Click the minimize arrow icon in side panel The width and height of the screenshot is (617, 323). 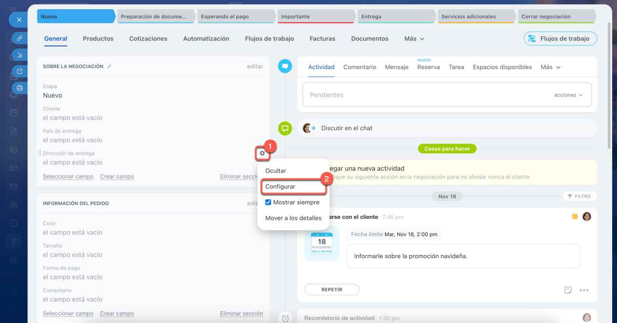coord(20,55)
